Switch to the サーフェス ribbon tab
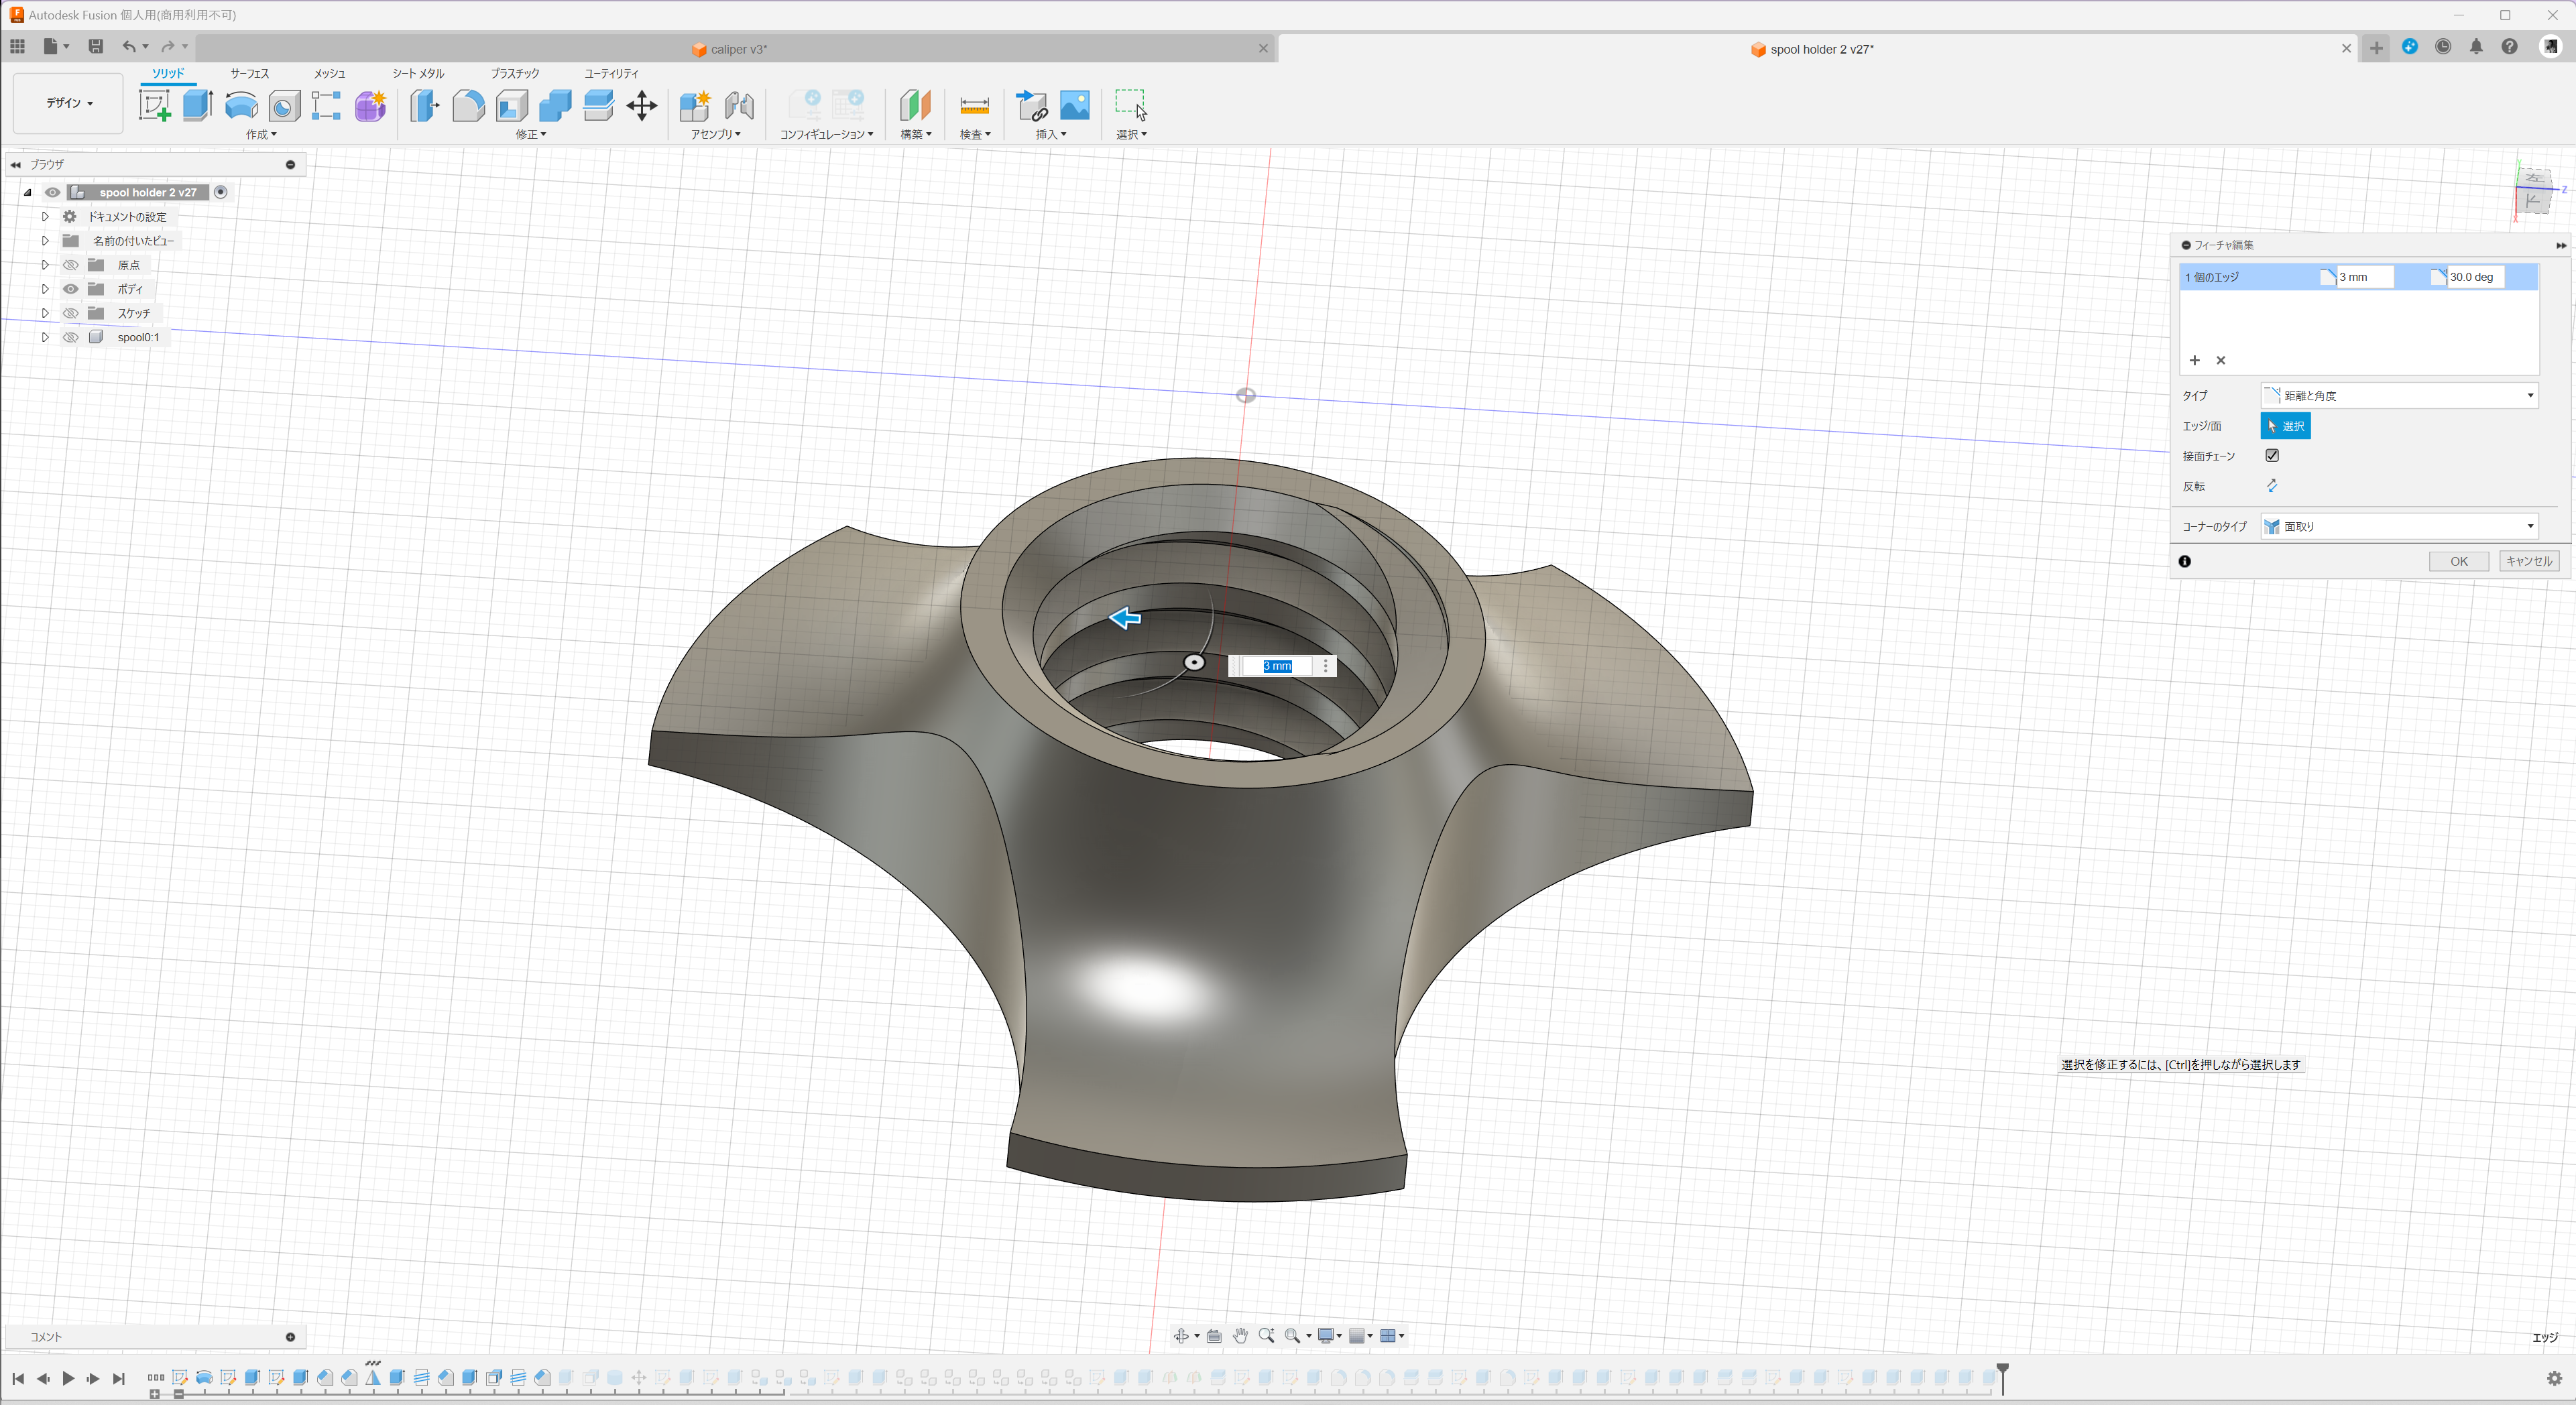The width and height of the screenshot is (2576, 1405). (249, 73)
